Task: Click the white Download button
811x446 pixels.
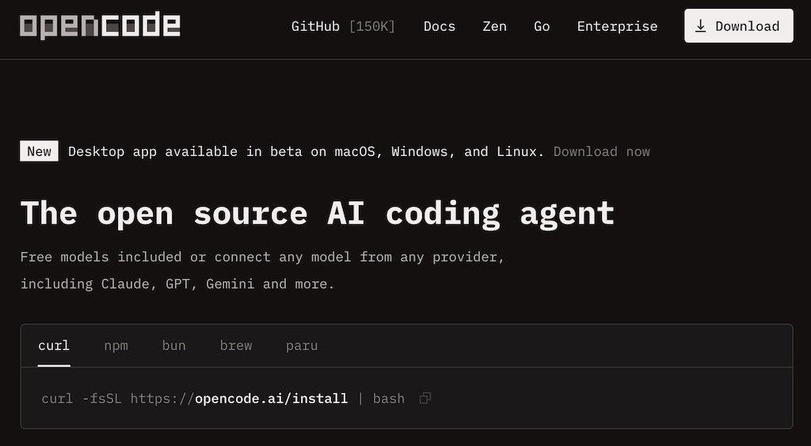Action: pos(739,26)
